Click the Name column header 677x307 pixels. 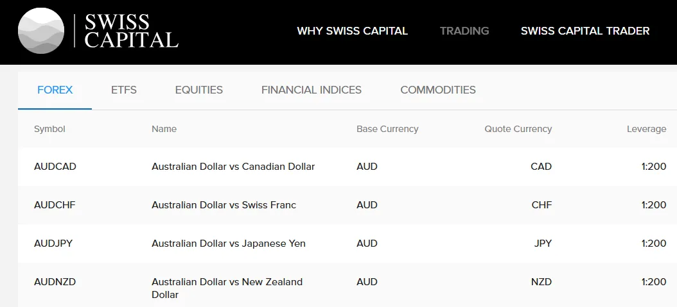164,129
